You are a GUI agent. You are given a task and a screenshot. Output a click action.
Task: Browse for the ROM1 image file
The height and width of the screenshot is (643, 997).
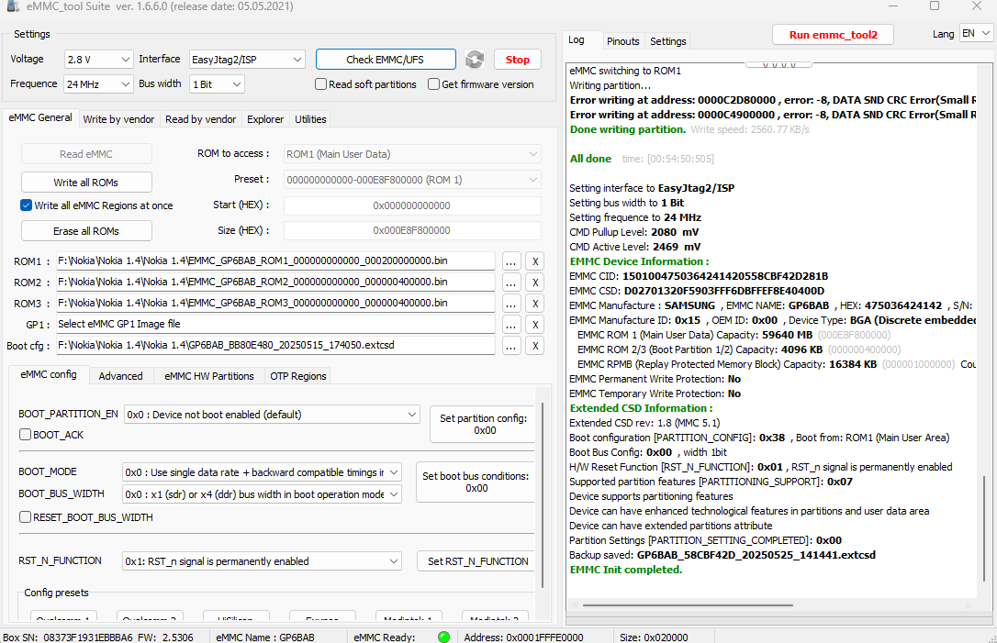(x=511, y=261)
